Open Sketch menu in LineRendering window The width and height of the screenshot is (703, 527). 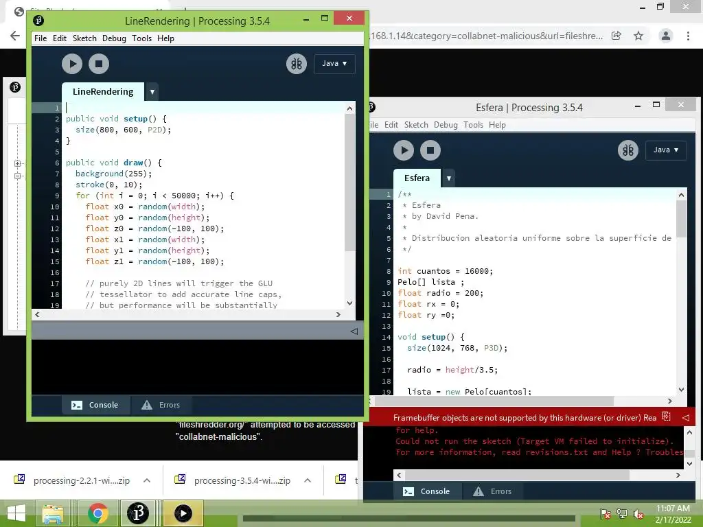(84, 38)
